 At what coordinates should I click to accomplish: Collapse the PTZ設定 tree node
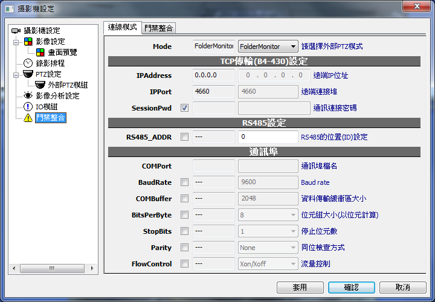[16, 75]
